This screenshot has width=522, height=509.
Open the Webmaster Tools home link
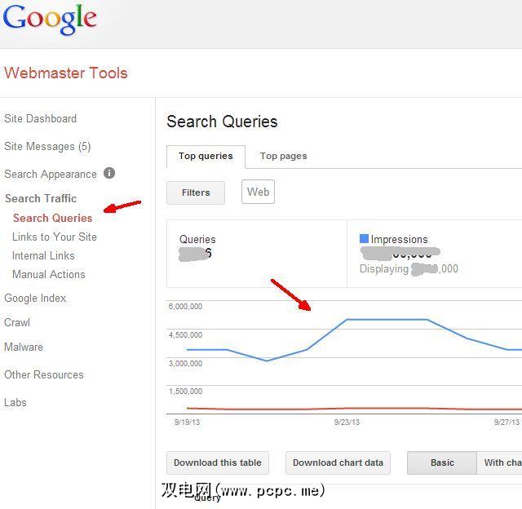(65, 73)
